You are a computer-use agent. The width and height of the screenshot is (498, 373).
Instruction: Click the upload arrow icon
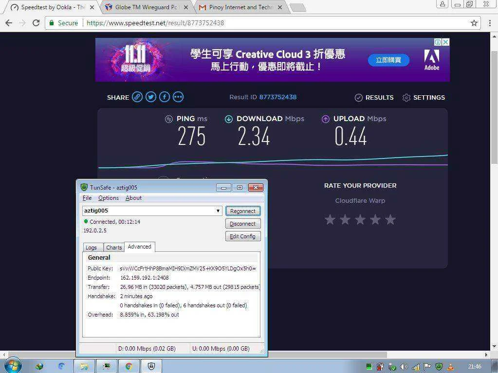[x=326, y=119]
